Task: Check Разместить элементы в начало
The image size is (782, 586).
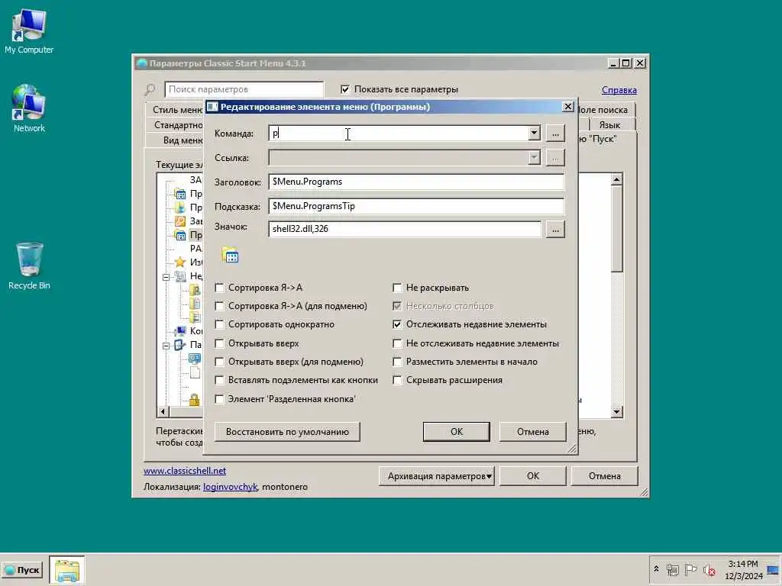Action: [397, 362]
